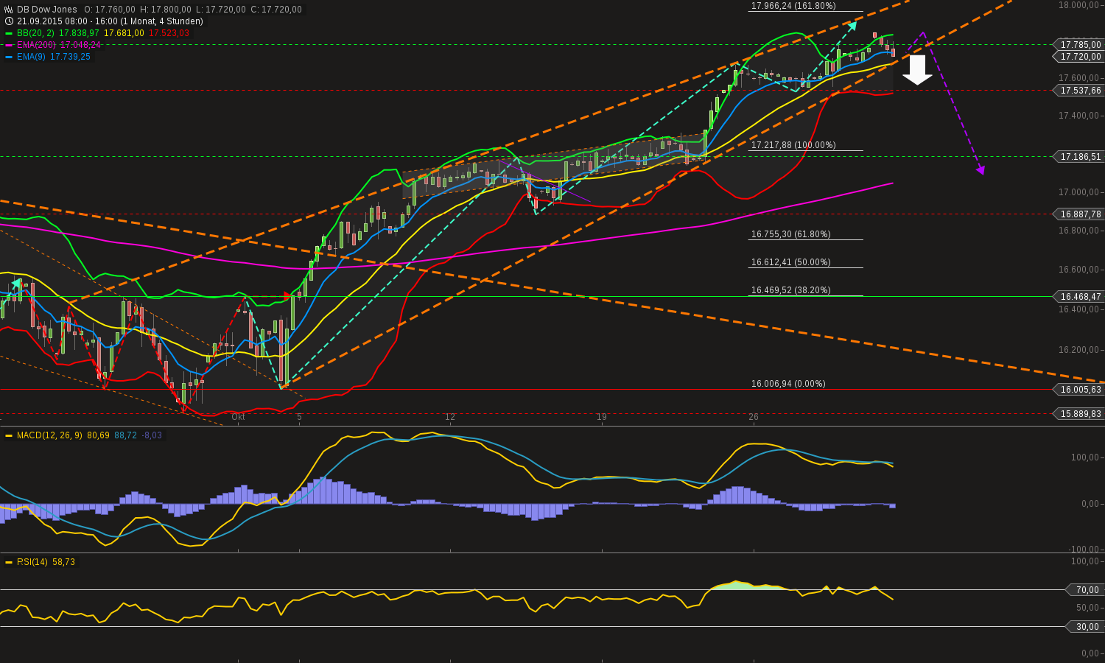This screenshot has width=1105, height=663.
Task: Click the yellow RSI(14) legend marker
Action: tap(9, 562)
